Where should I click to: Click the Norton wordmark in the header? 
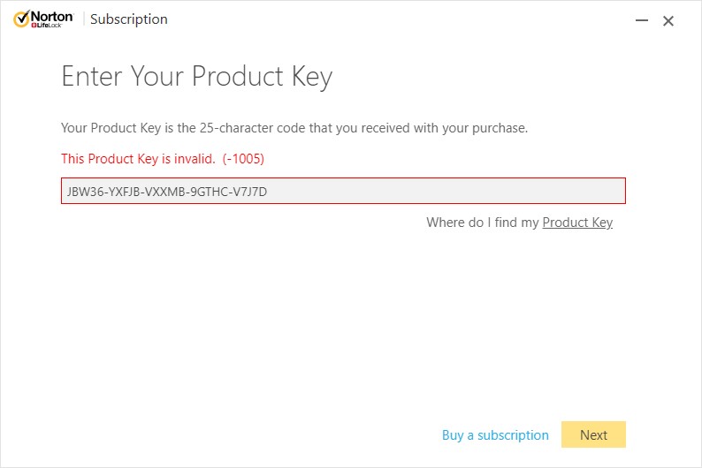[52, 17]
